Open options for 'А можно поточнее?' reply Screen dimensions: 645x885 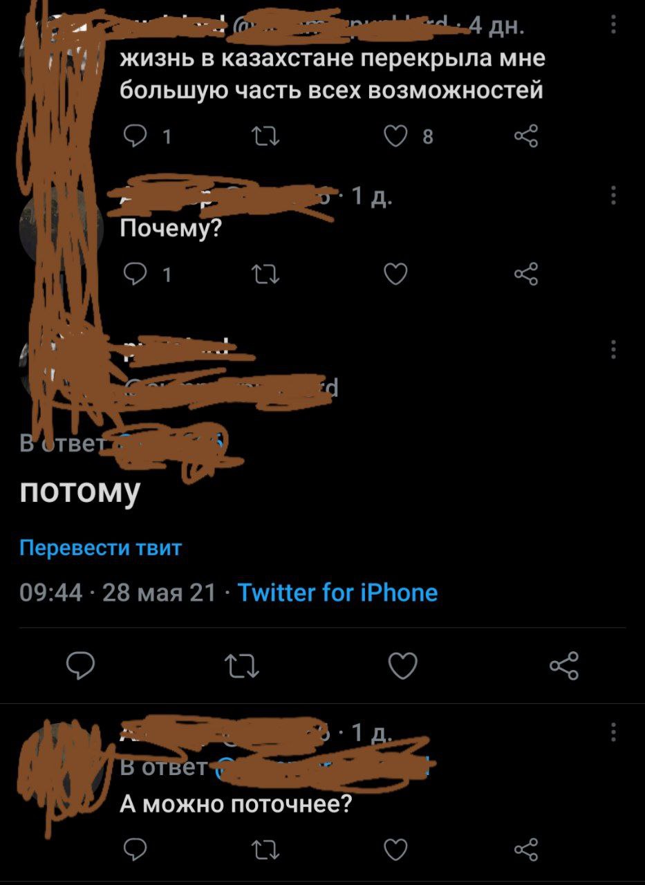613,732
